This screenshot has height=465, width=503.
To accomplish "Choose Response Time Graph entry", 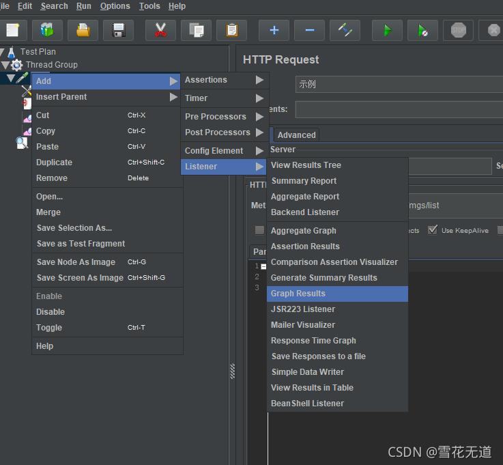I will 337,341.
